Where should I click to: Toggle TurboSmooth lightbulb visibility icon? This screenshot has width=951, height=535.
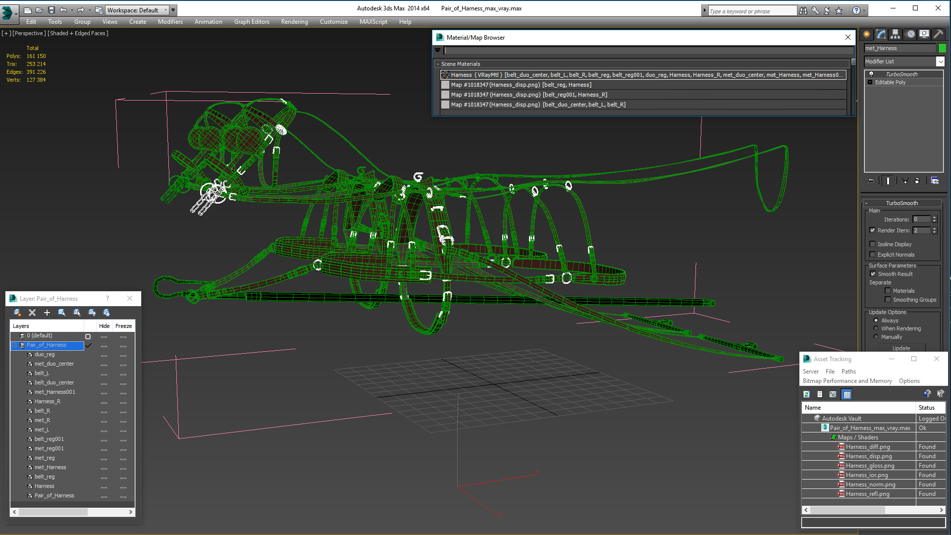(871, 74)
